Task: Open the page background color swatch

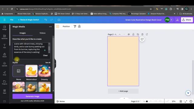Action: pyautogui.click(x=58, y=26)
